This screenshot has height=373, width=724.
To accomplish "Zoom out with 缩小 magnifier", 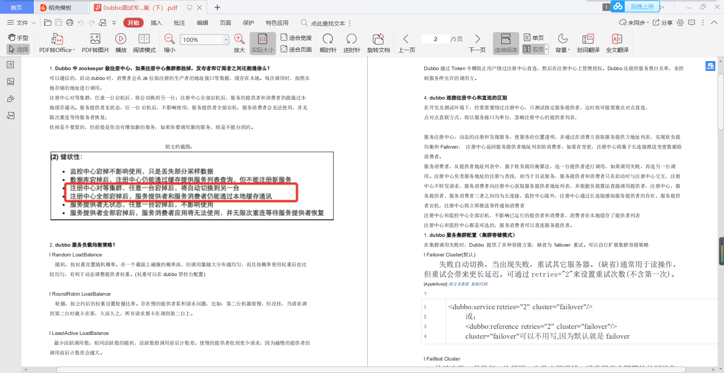I will 169,43.
